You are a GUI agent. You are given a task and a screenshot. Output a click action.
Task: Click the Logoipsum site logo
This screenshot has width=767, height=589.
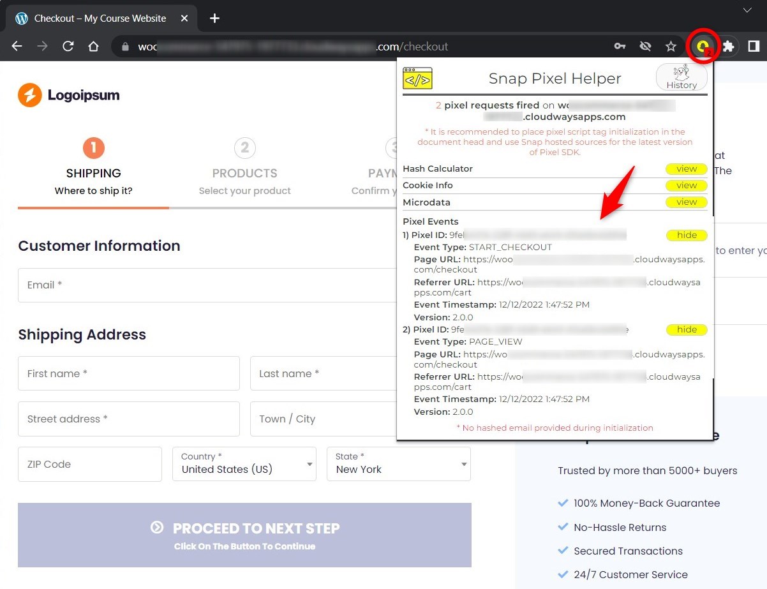pyautogui.click(x=69, y=95)
